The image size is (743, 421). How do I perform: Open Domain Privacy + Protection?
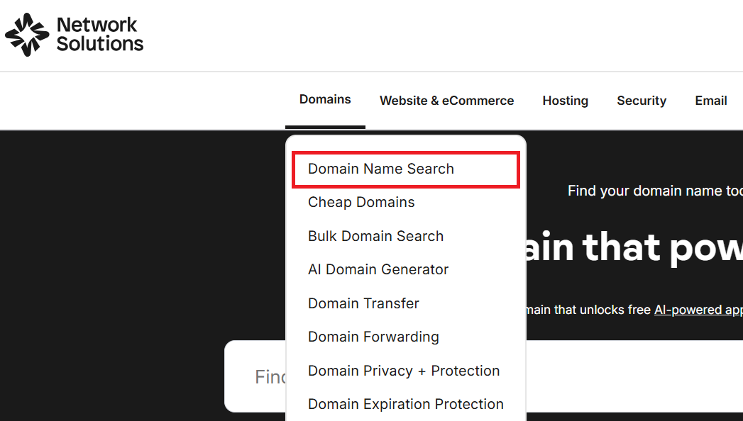pyautogui.click(x=404, y=371)
